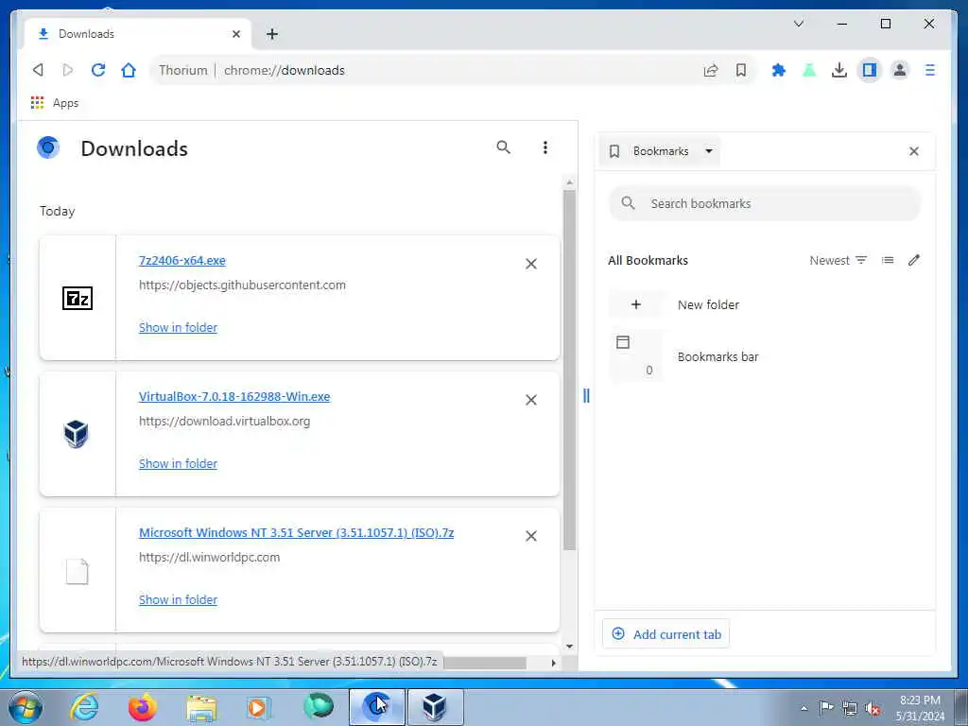
Task: Close the Bookmarks side panel
Action: click(914, 151)
